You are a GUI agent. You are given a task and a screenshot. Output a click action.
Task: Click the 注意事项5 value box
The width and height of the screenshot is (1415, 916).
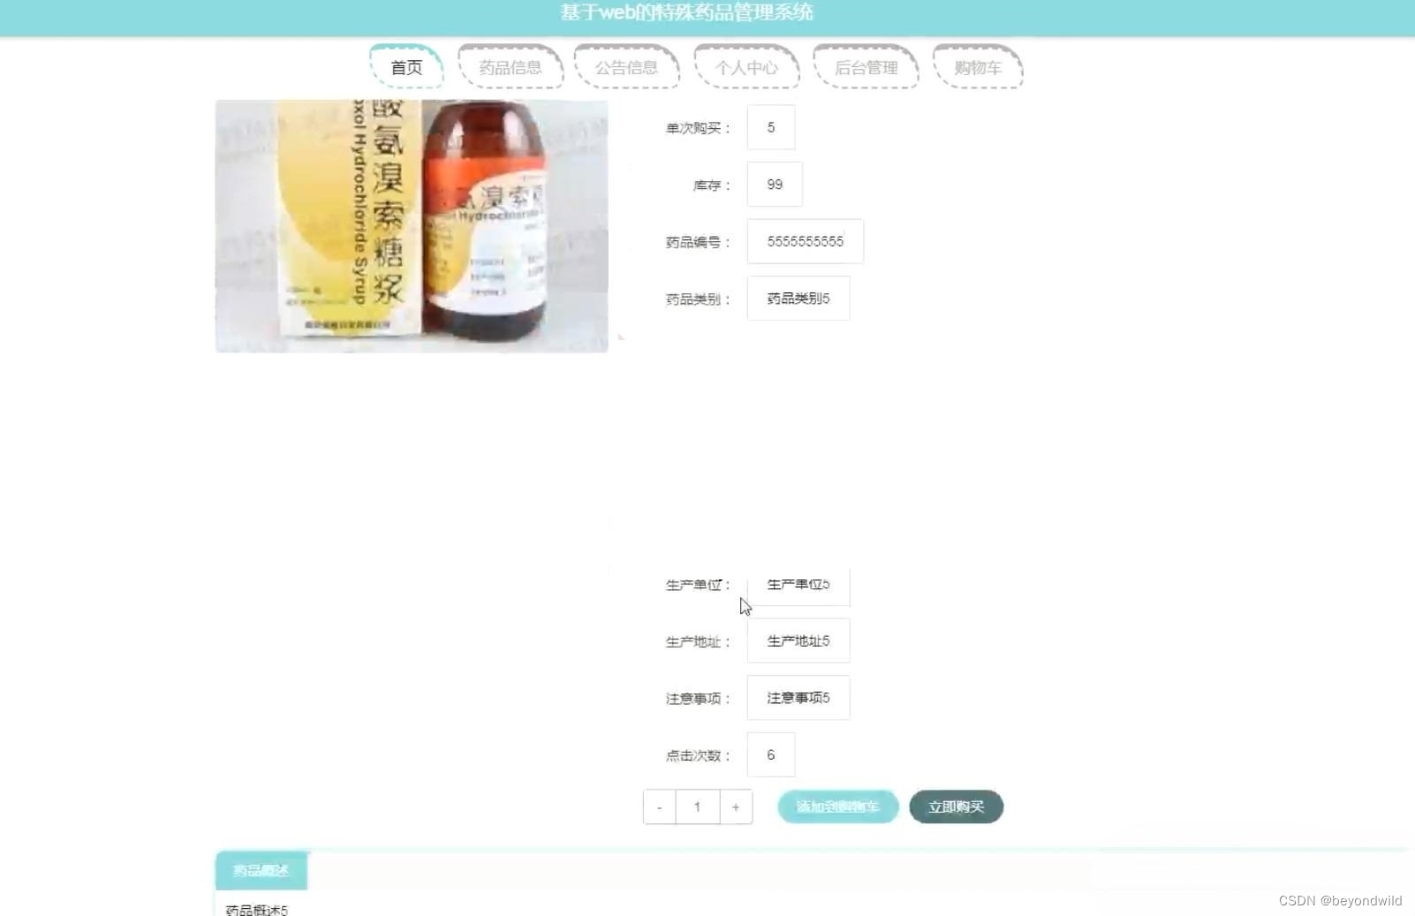click(x=798, y=698)
